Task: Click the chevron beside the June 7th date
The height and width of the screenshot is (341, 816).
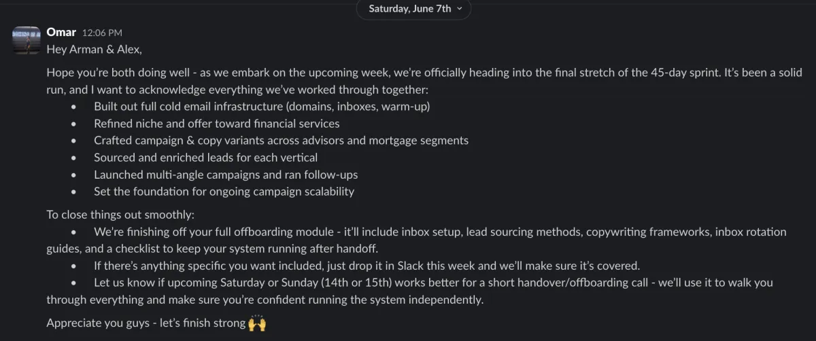Action: click(x=460, y=9)
